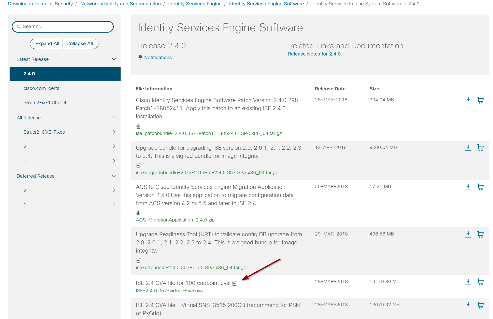Open Identity Services Engine breadcrumb

(195, 4)
